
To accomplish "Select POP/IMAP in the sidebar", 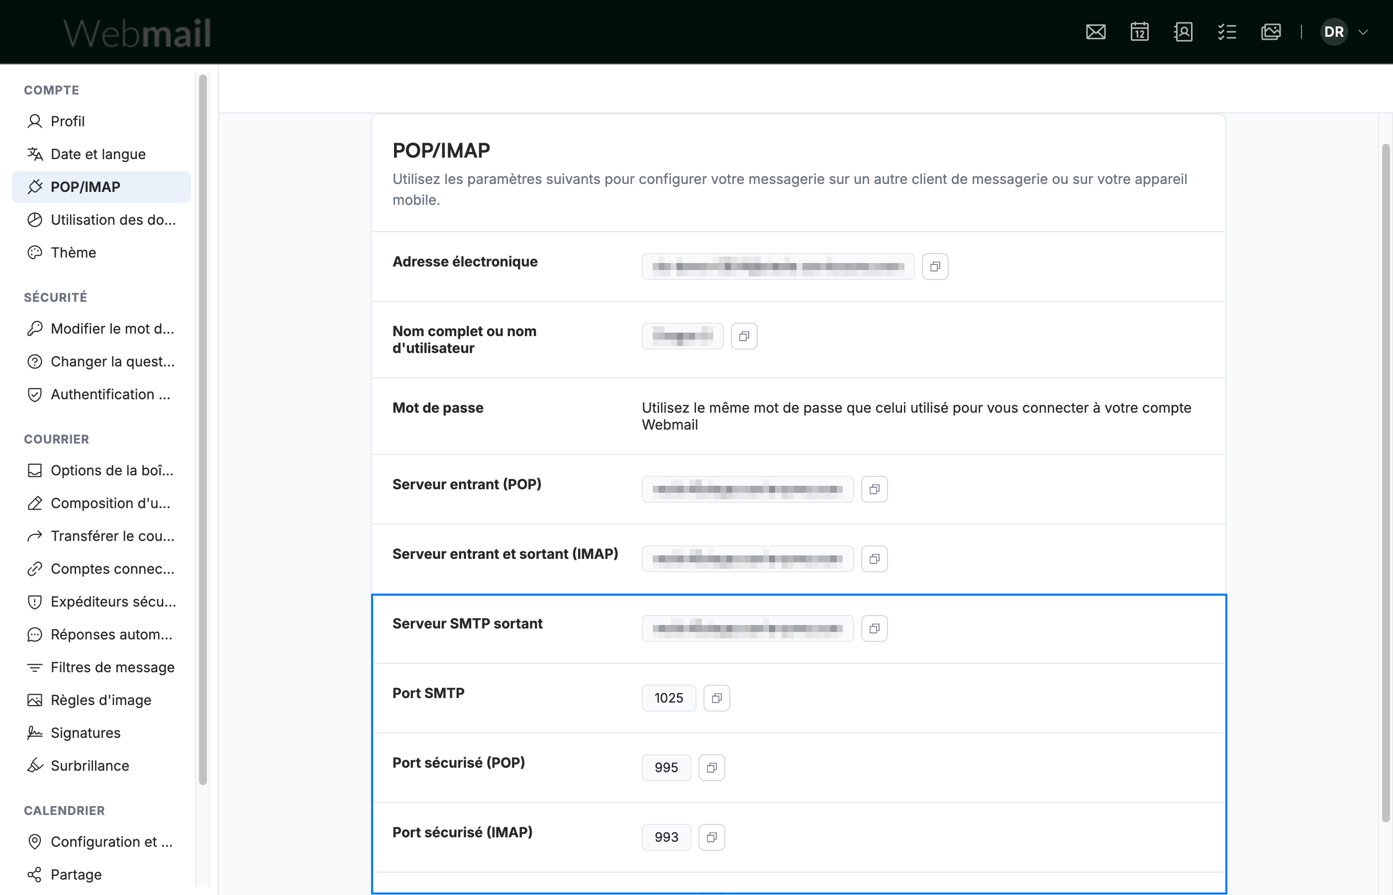I will click(101, 187).
